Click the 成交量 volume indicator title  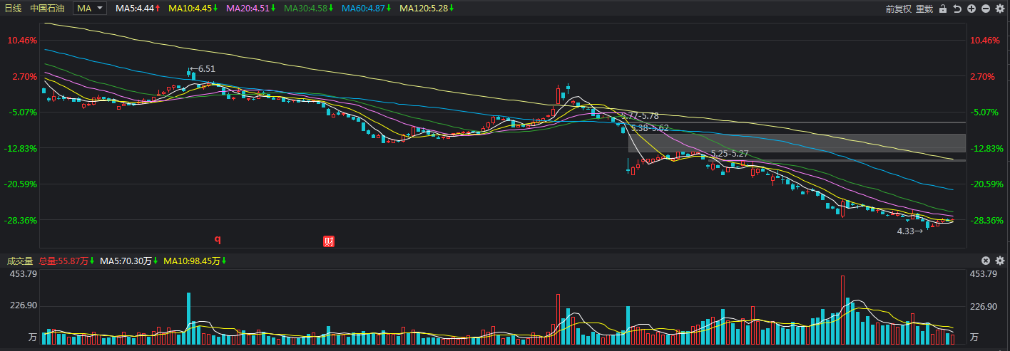pos(19,261)
